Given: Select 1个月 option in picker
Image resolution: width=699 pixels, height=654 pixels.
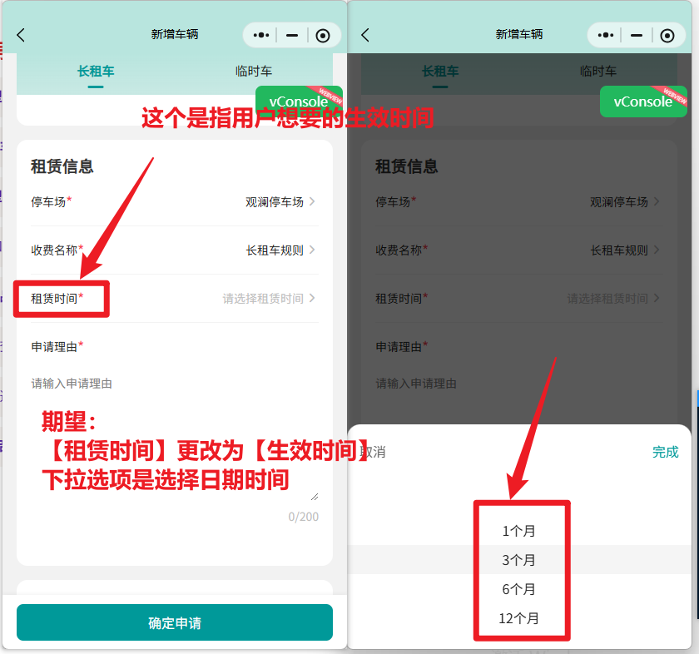Looking at the screenshot, I should point(519,531).
